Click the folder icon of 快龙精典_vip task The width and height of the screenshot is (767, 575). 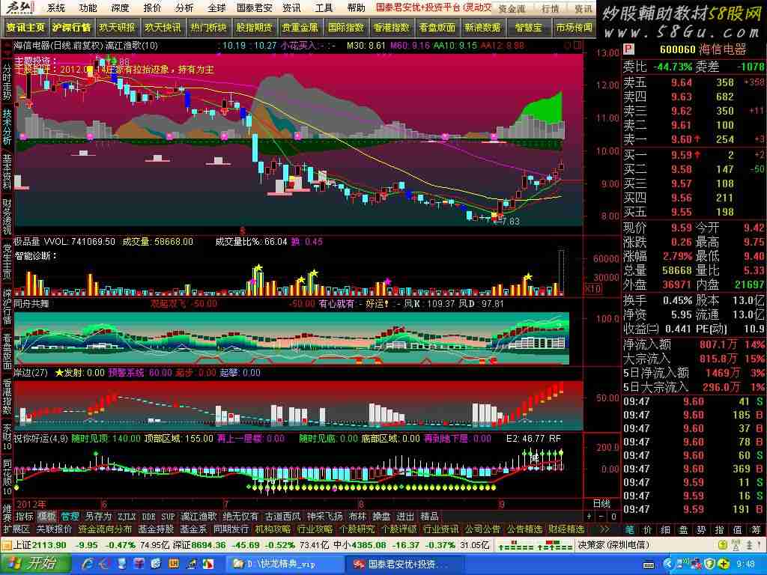pos(238,565)
